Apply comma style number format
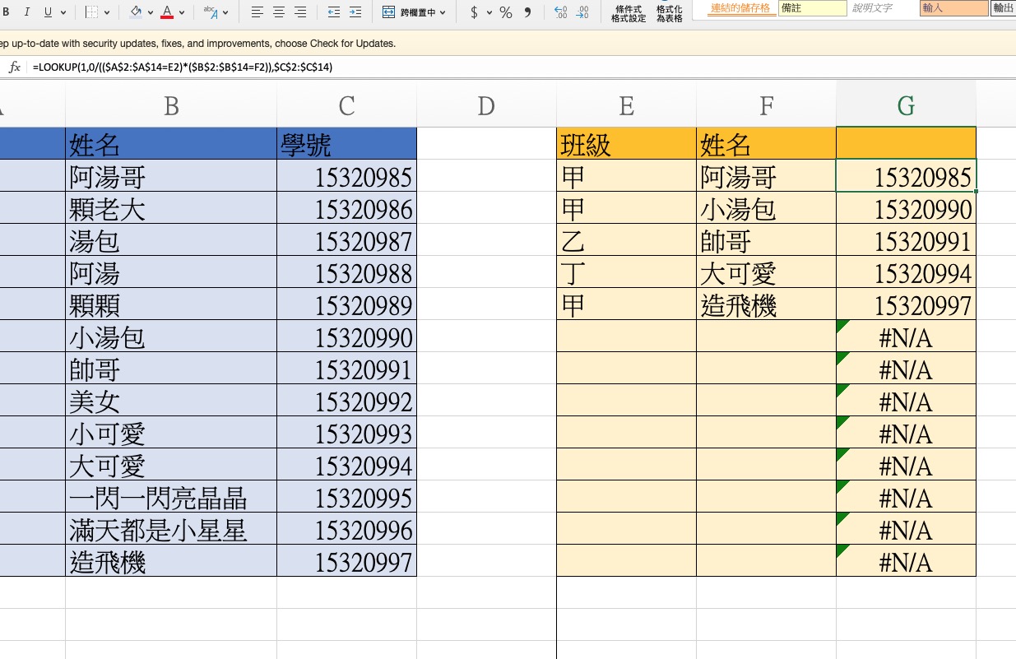The height and width of the screenshot is (659, 1016). pyautogui.click(x=527, y=12)
